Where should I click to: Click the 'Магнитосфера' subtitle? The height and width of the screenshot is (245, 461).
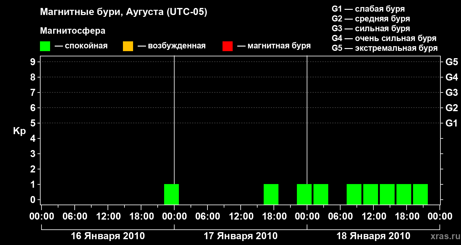tap(73, 31)
